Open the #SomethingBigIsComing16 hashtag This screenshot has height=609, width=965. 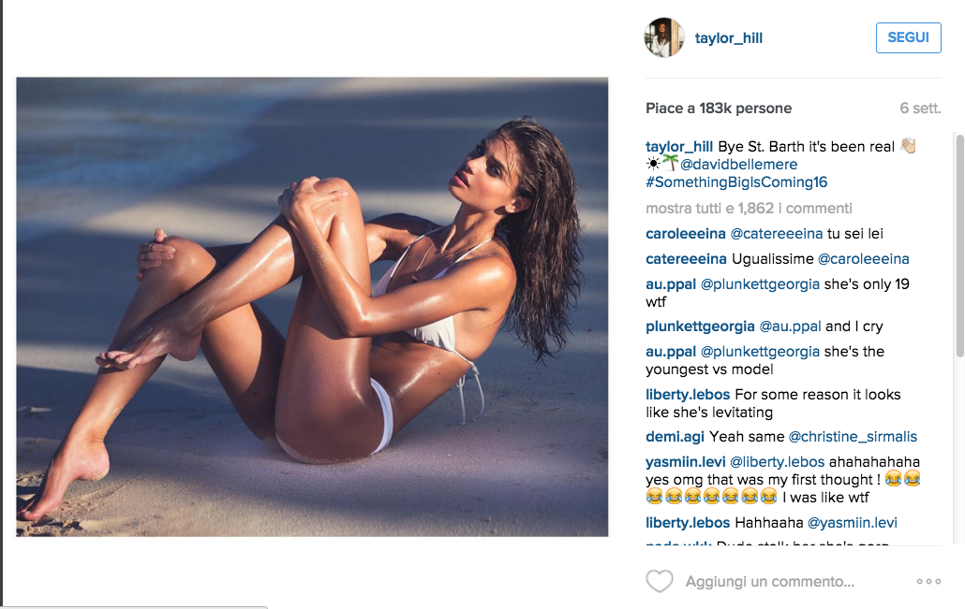736,181
